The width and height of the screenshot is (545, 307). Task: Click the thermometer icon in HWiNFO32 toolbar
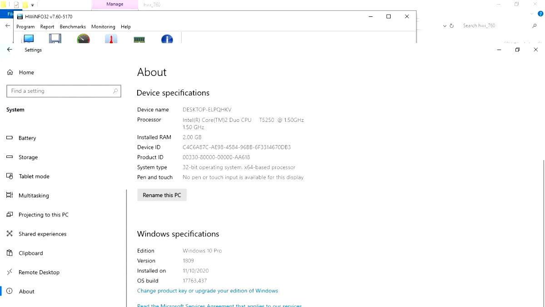click(x=111, y=39)
